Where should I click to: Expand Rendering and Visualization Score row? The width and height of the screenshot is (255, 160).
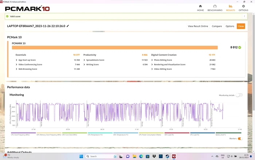point(152,65)
